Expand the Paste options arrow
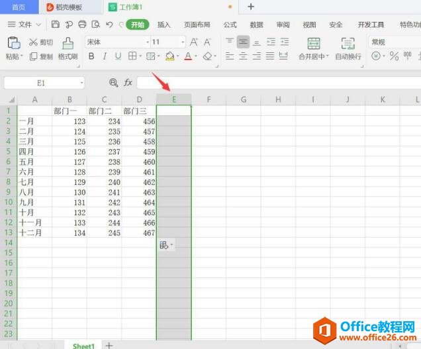421x349 pixels. coord(22,56)
